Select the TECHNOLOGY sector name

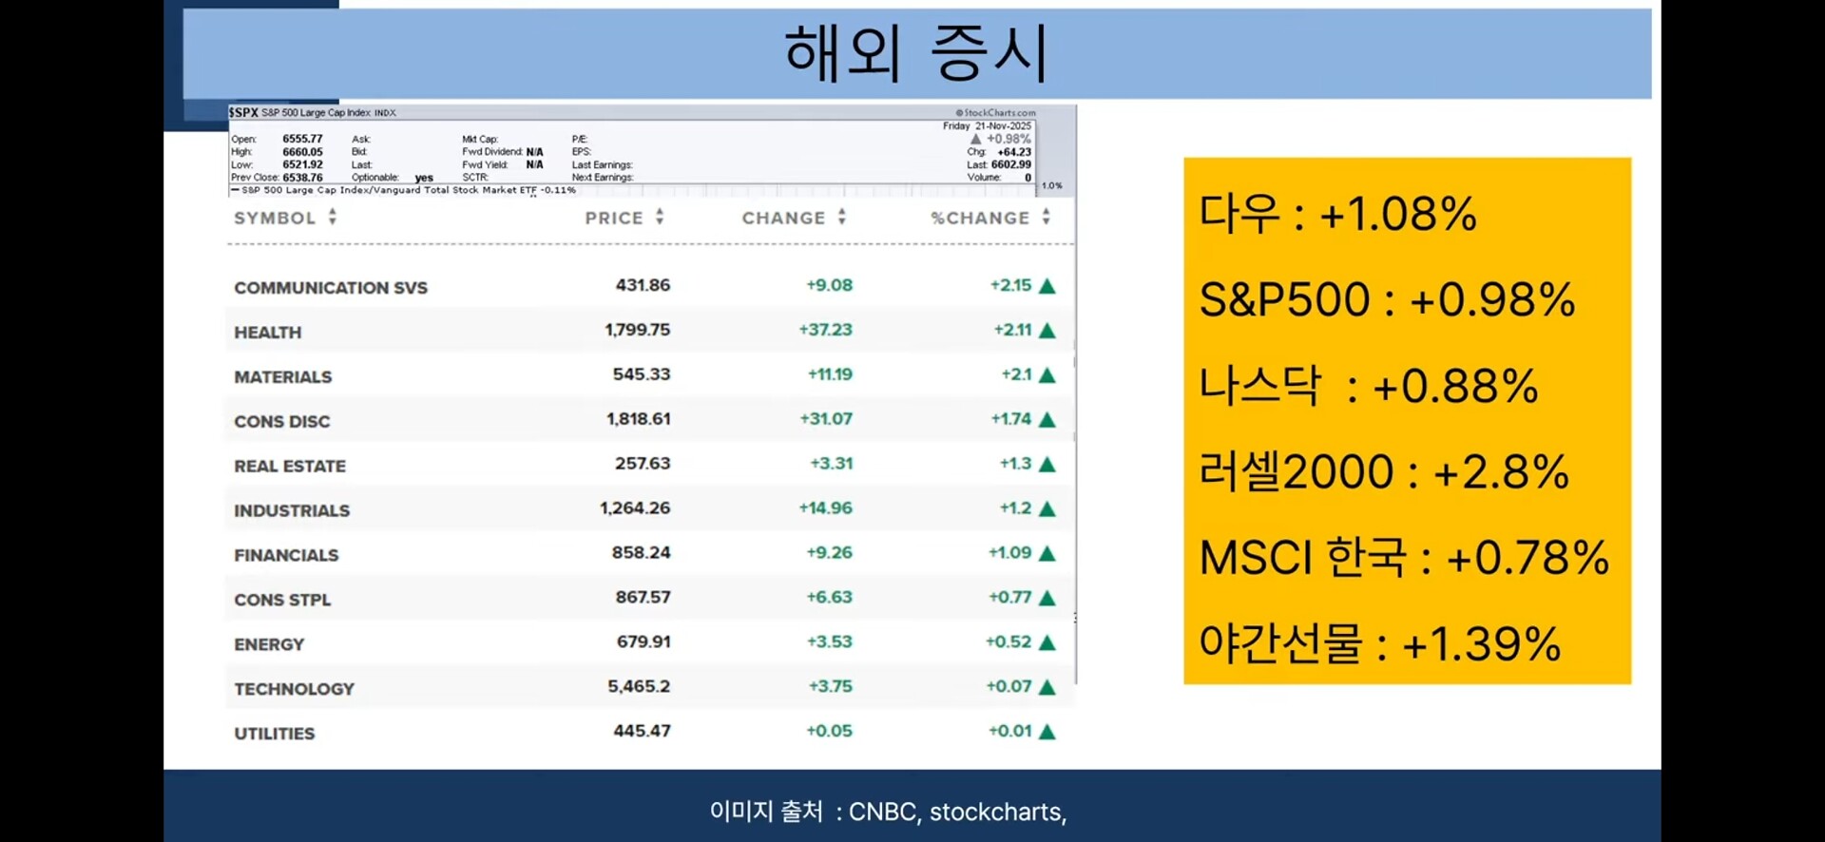pos(294,689)
